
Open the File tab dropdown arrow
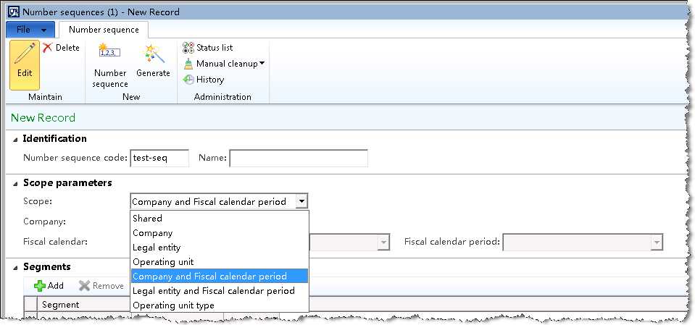44,30
